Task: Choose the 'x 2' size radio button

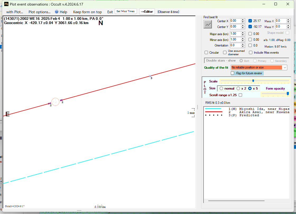Action: (x=238, y=89)
